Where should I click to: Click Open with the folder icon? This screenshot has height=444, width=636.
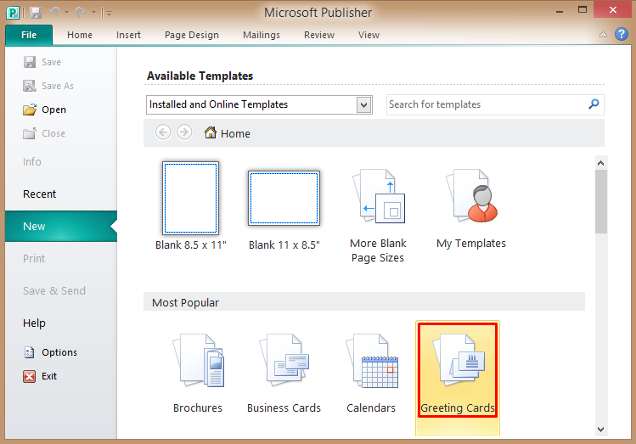pos(45,110)
